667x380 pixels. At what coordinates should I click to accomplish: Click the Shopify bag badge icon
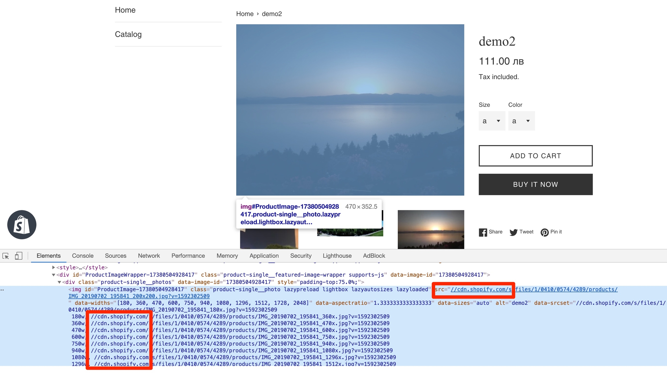[x=22, y=225]
